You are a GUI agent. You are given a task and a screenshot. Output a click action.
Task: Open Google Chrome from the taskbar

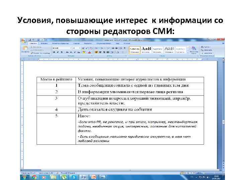click(x=34, y=177)
